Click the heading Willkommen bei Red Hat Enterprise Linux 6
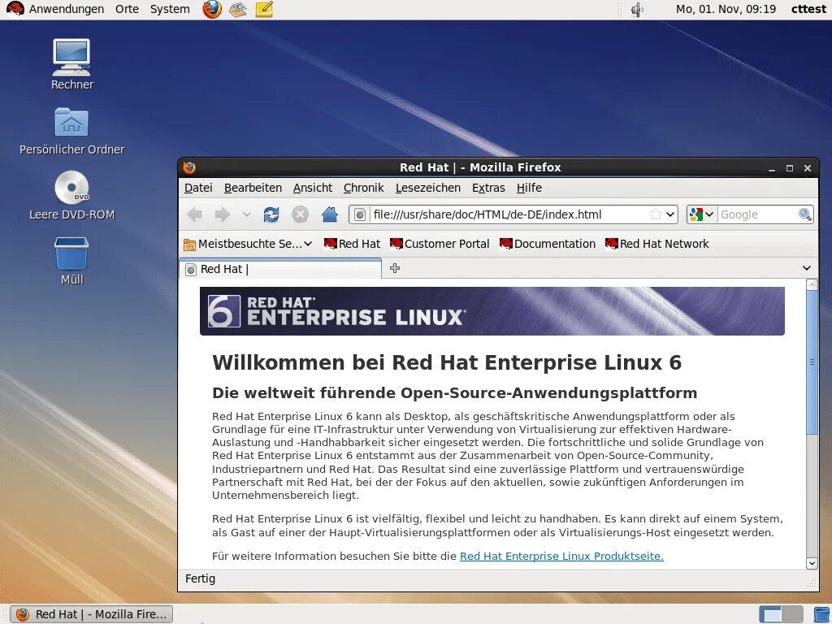Screen dimensions: 832x624 tap(447, 362)
